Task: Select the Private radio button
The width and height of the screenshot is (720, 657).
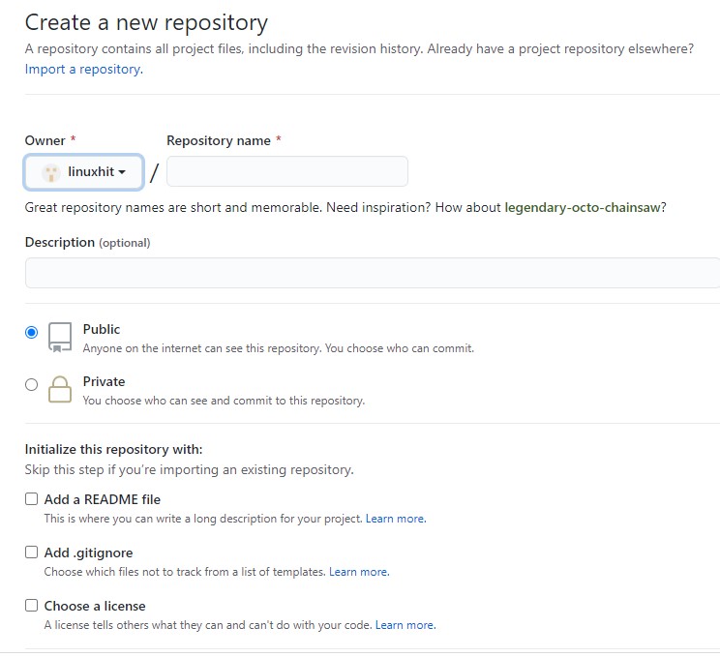Action: [x=31, y=384]
